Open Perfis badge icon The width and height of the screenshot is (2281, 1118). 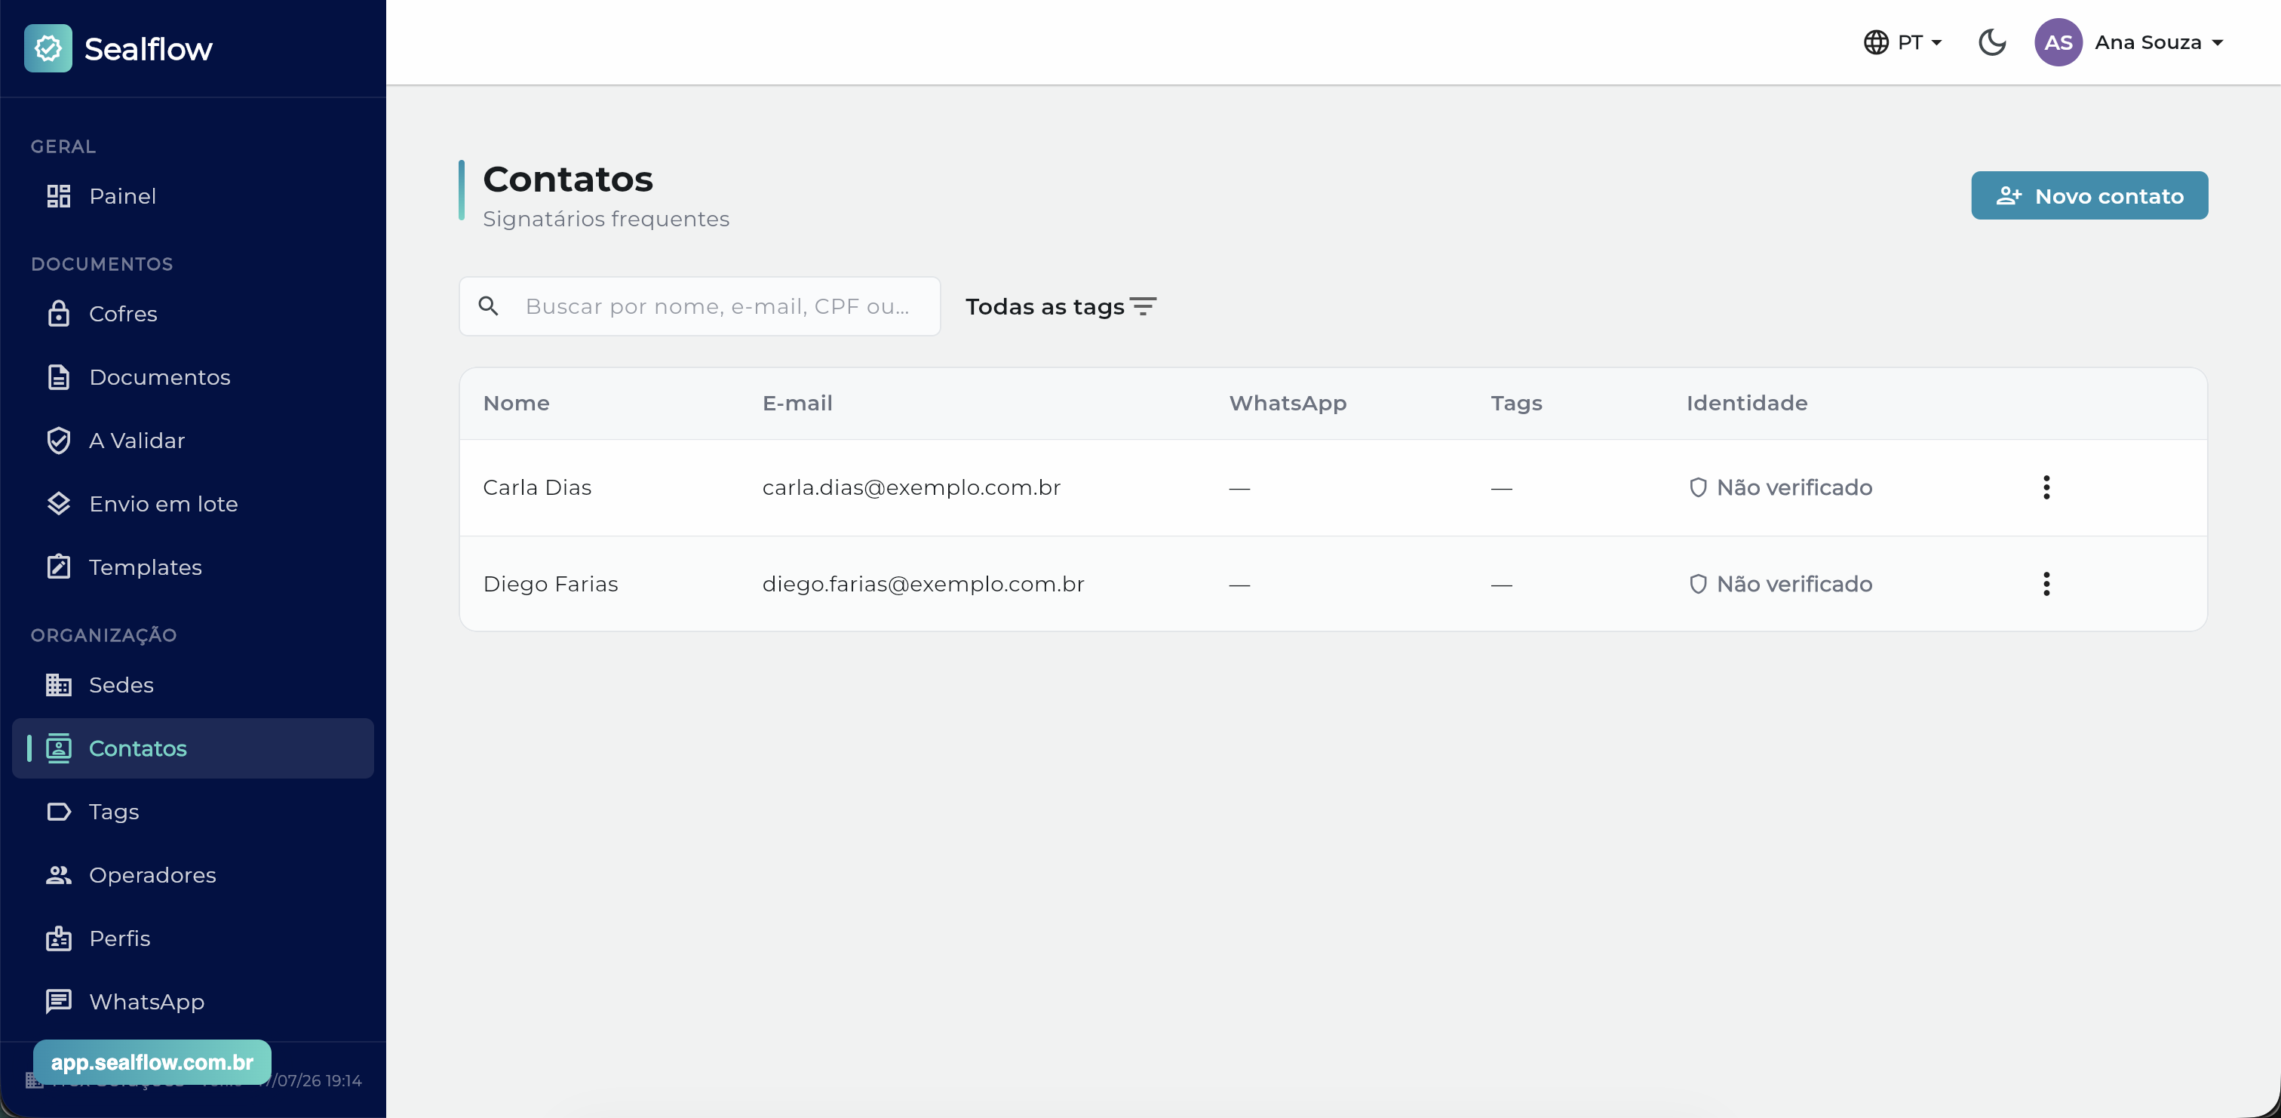coord(58,938)
